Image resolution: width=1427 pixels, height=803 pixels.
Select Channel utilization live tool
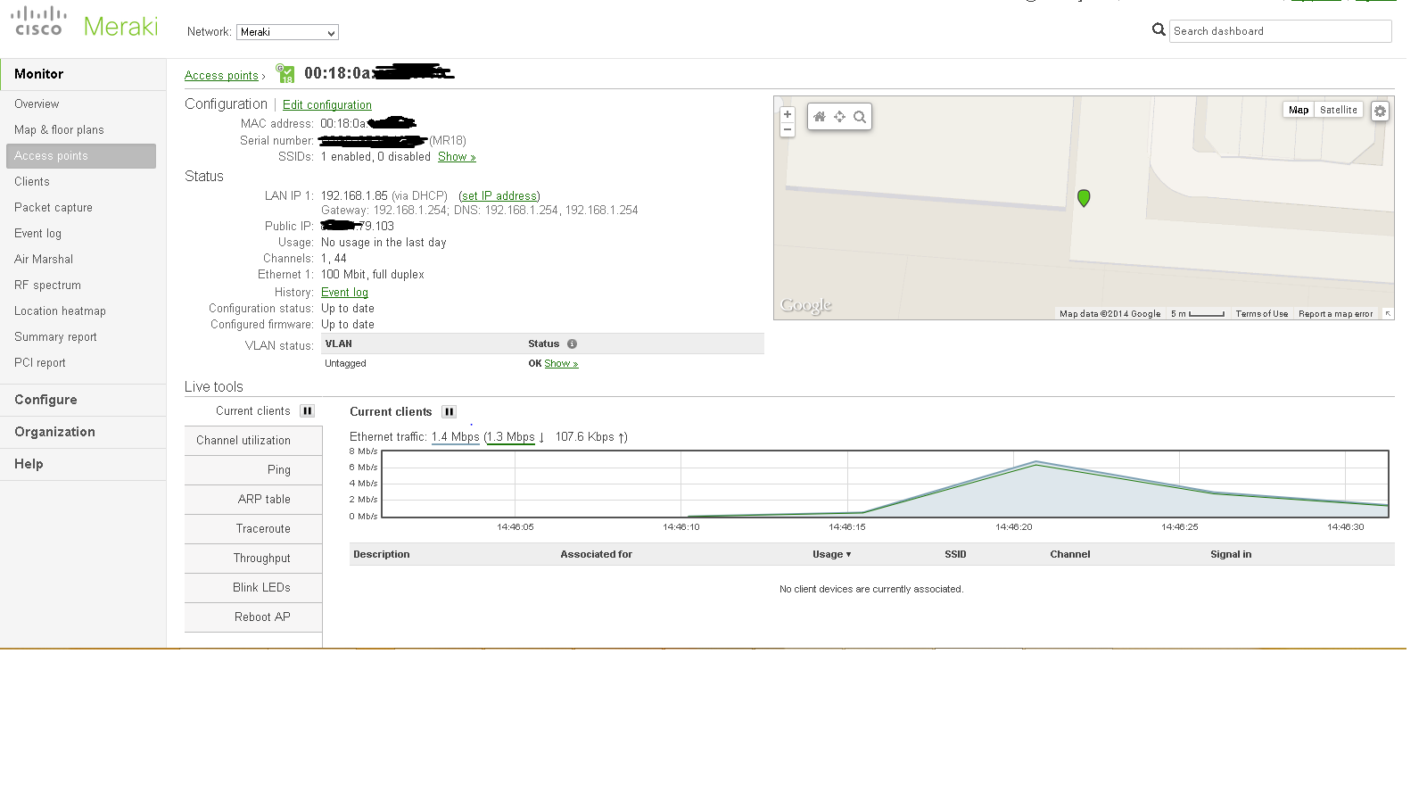pos(253,441)
